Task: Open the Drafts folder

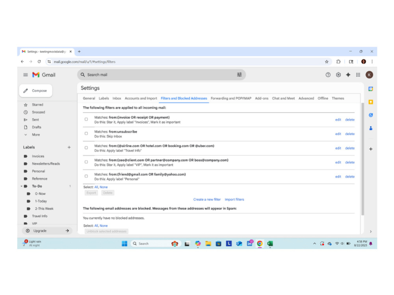Action: [36, 127]
